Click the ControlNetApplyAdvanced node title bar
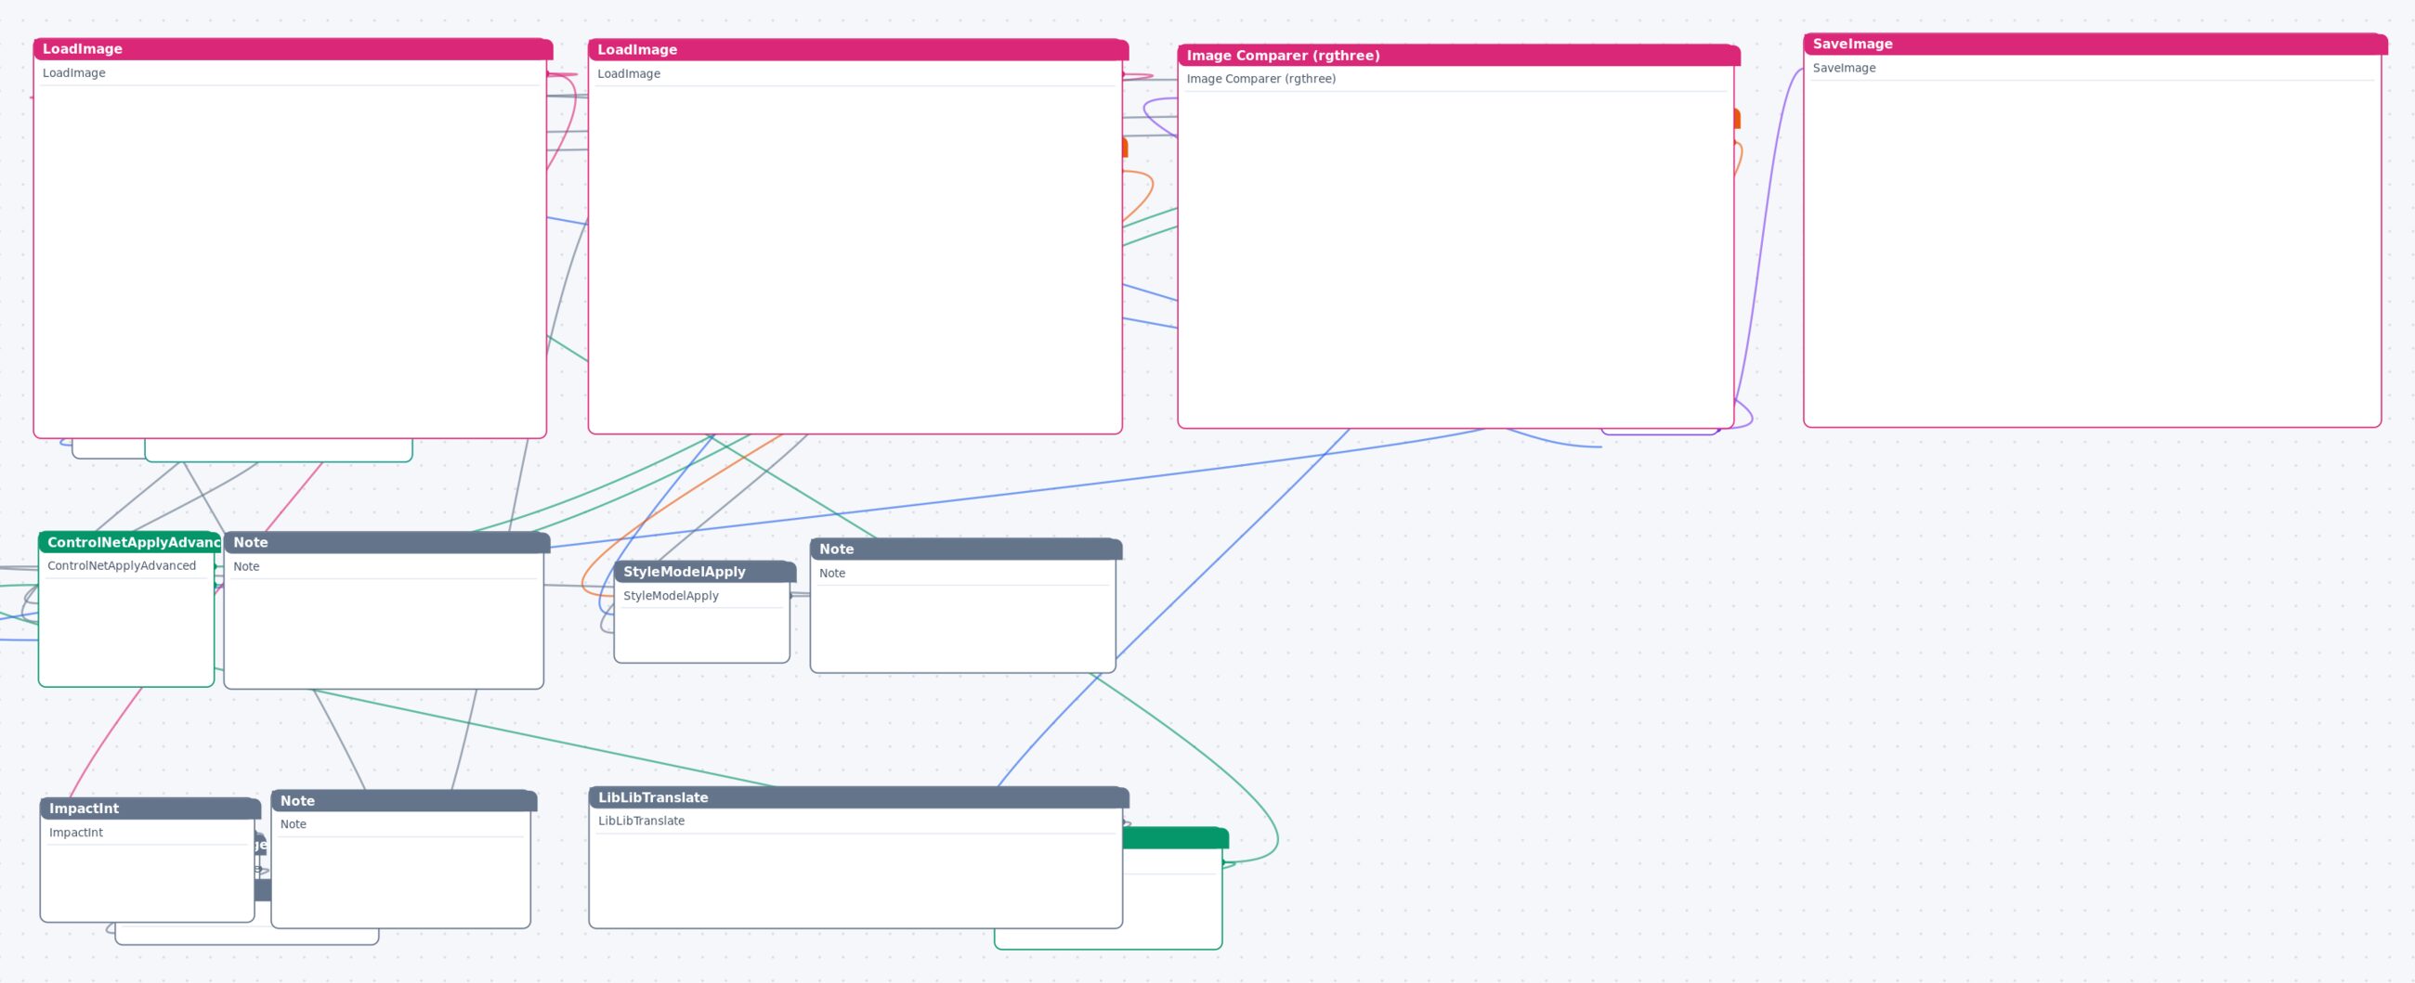Viewport: 2415px width, 983px height. [x=129, y=543]
